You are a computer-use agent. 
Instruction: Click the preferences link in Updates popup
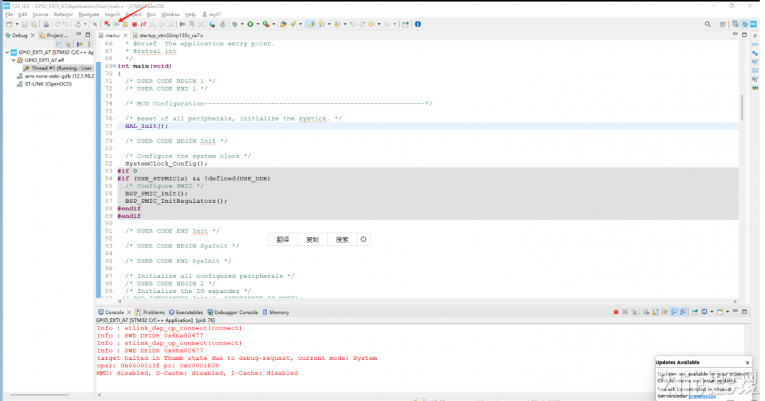(702, 396)
